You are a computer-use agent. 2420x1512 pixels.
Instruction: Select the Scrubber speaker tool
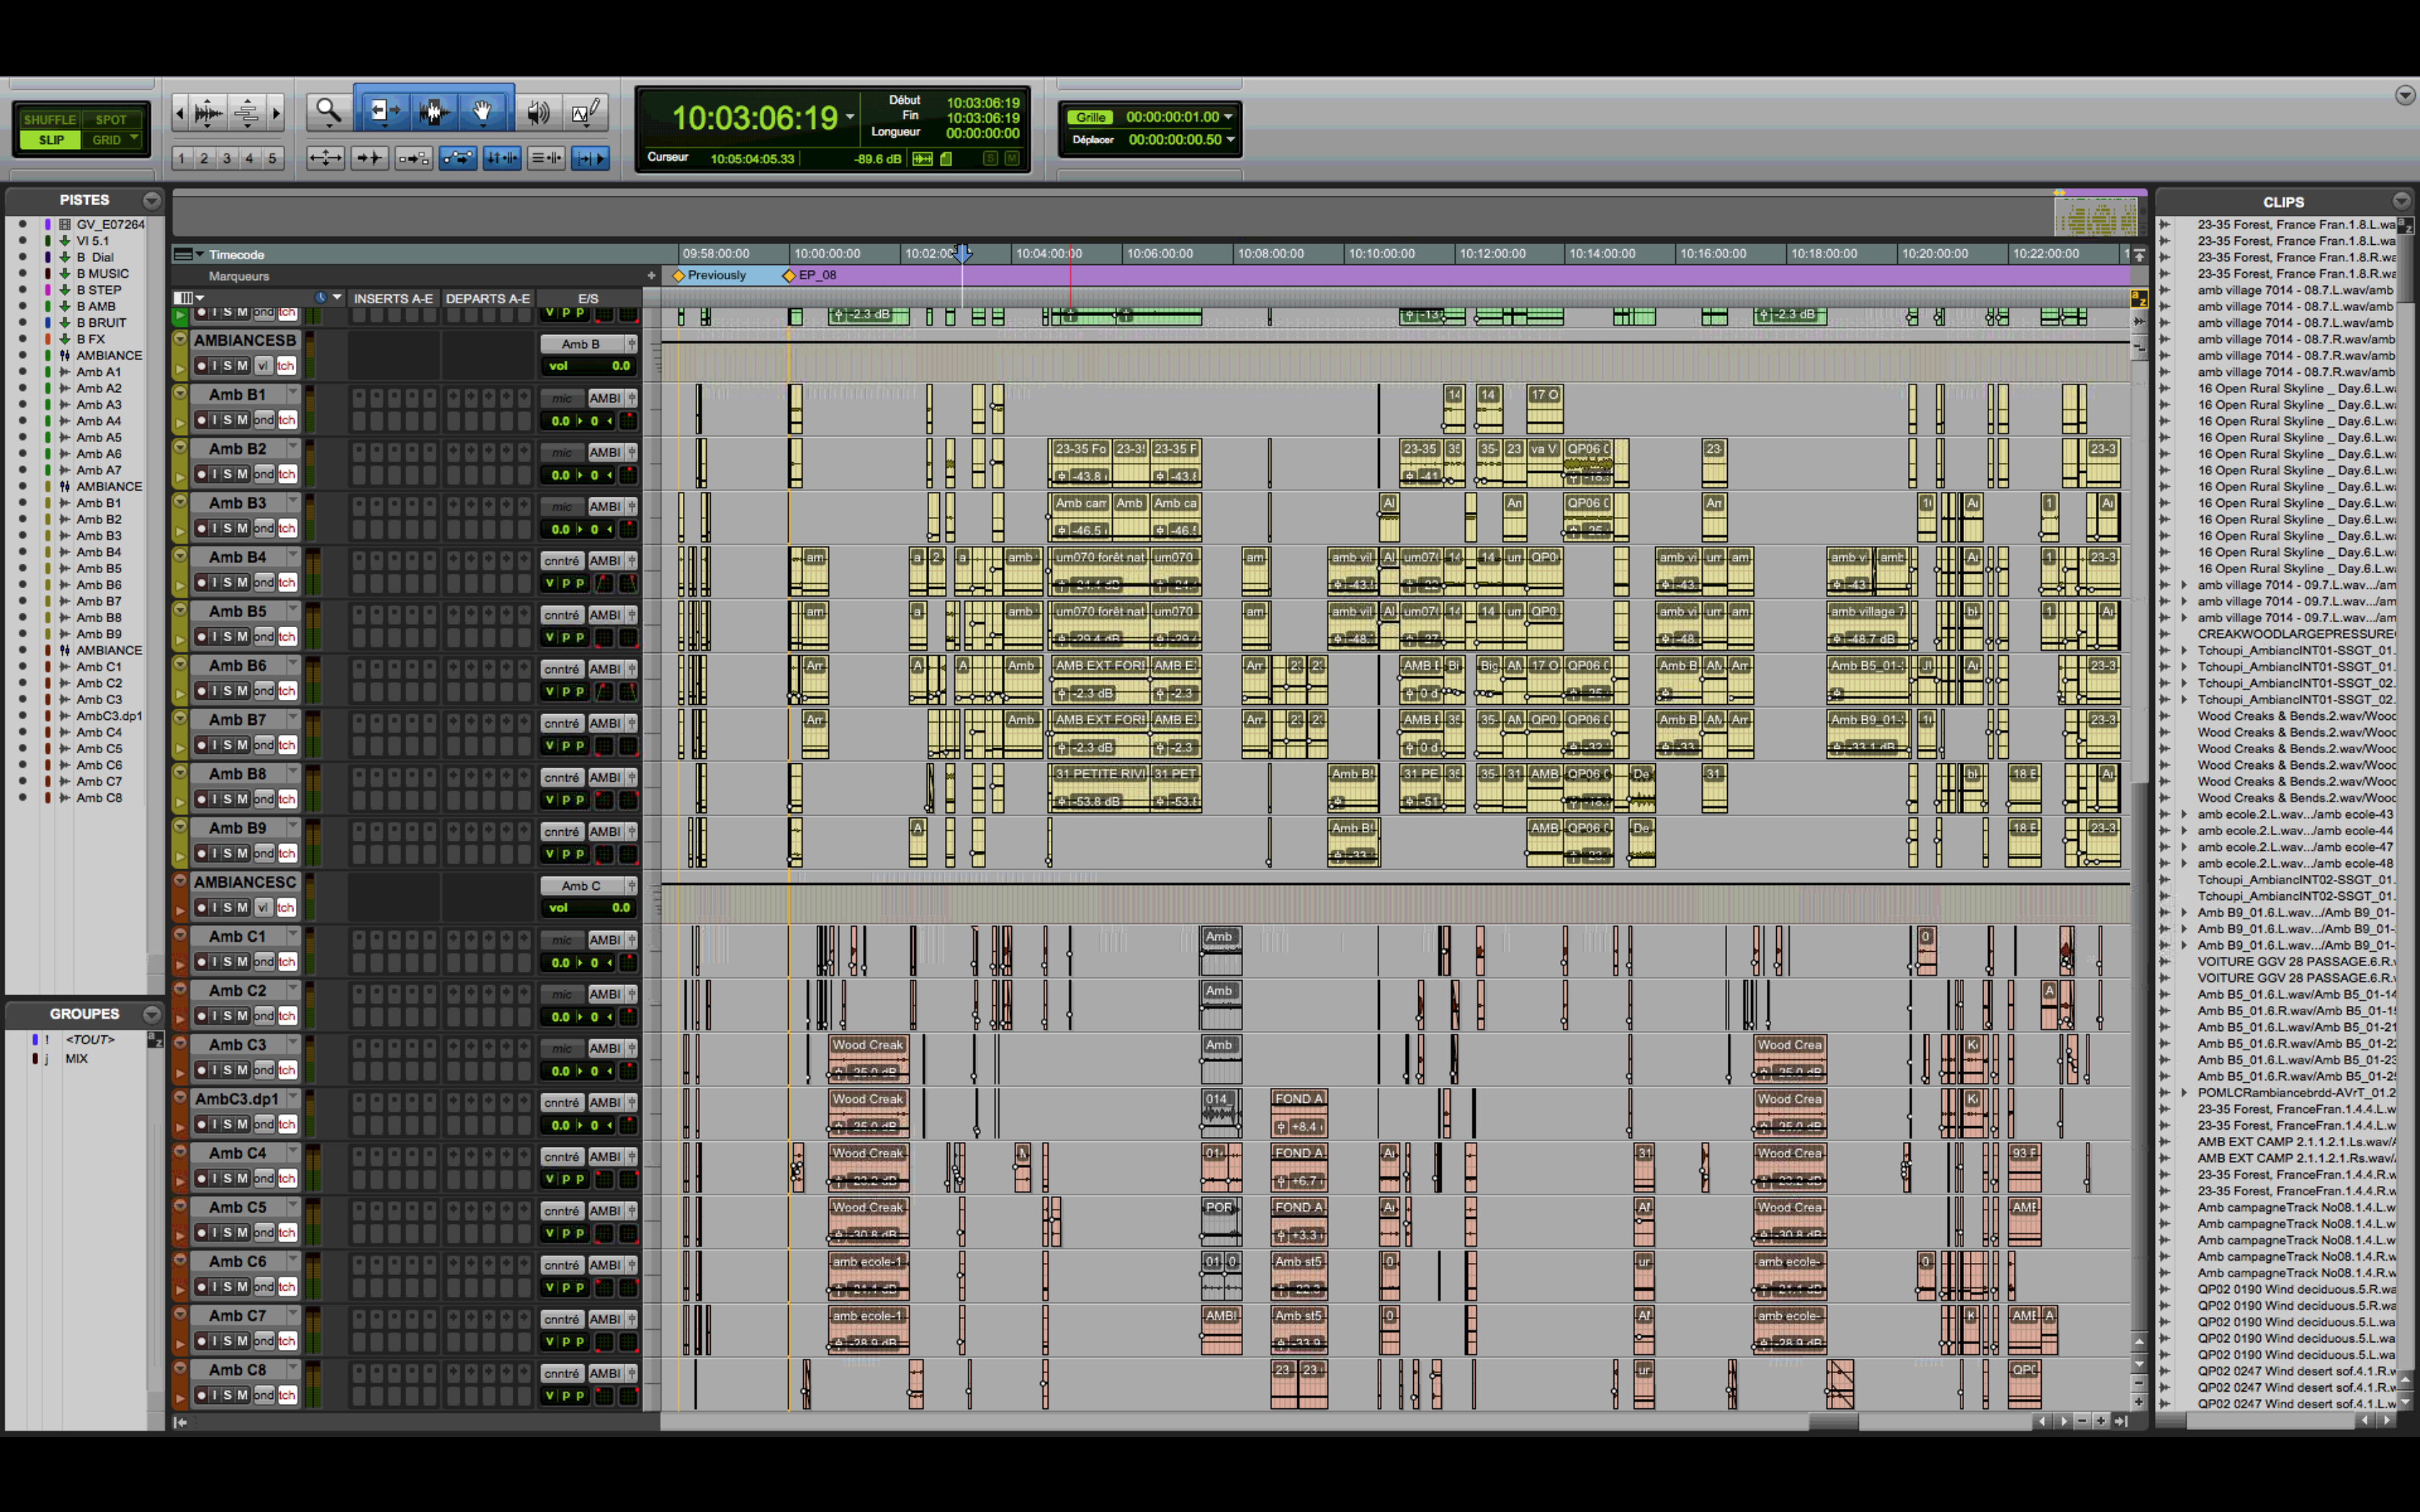point(538,112)
